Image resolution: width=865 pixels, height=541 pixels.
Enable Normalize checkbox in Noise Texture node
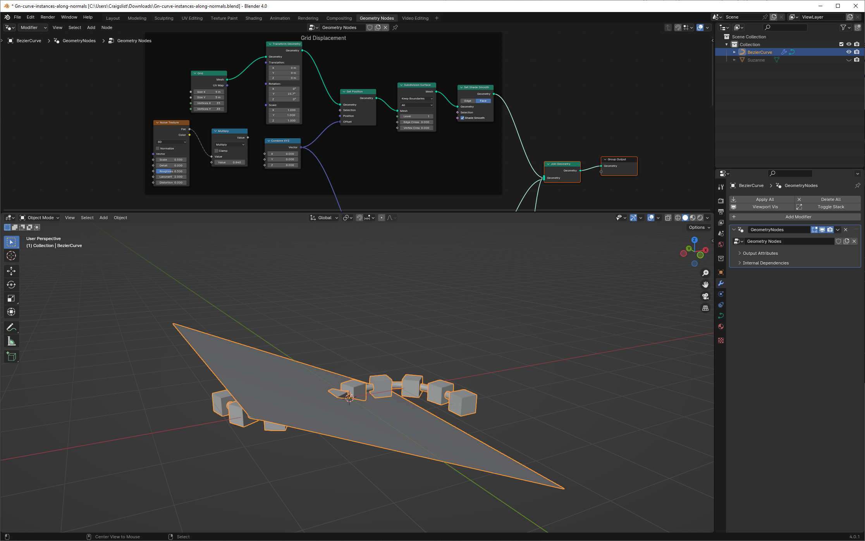pyautogui.click(x=158, y=148)
